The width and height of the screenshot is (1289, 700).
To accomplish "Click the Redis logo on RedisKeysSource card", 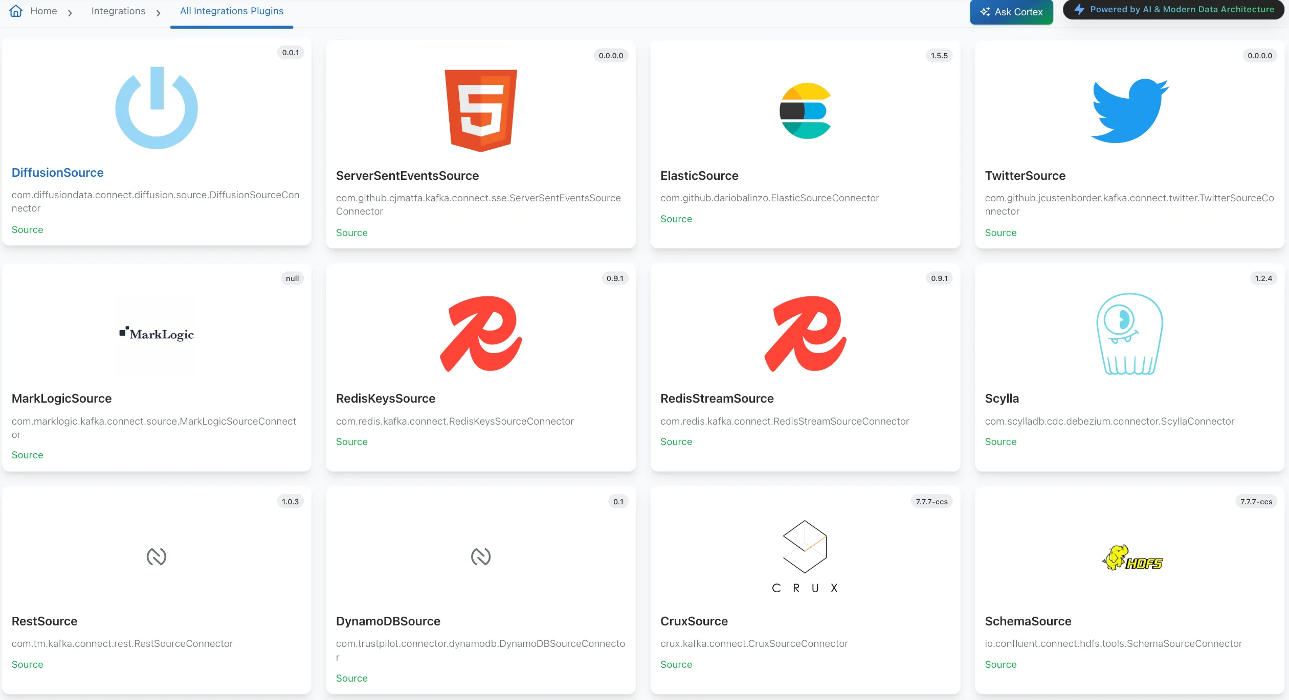I will pos(481,334).
